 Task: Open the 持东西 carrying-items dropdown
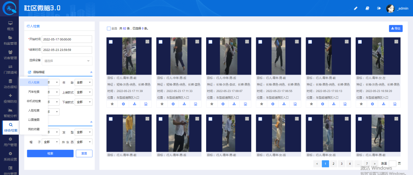[x=83, y=142]
